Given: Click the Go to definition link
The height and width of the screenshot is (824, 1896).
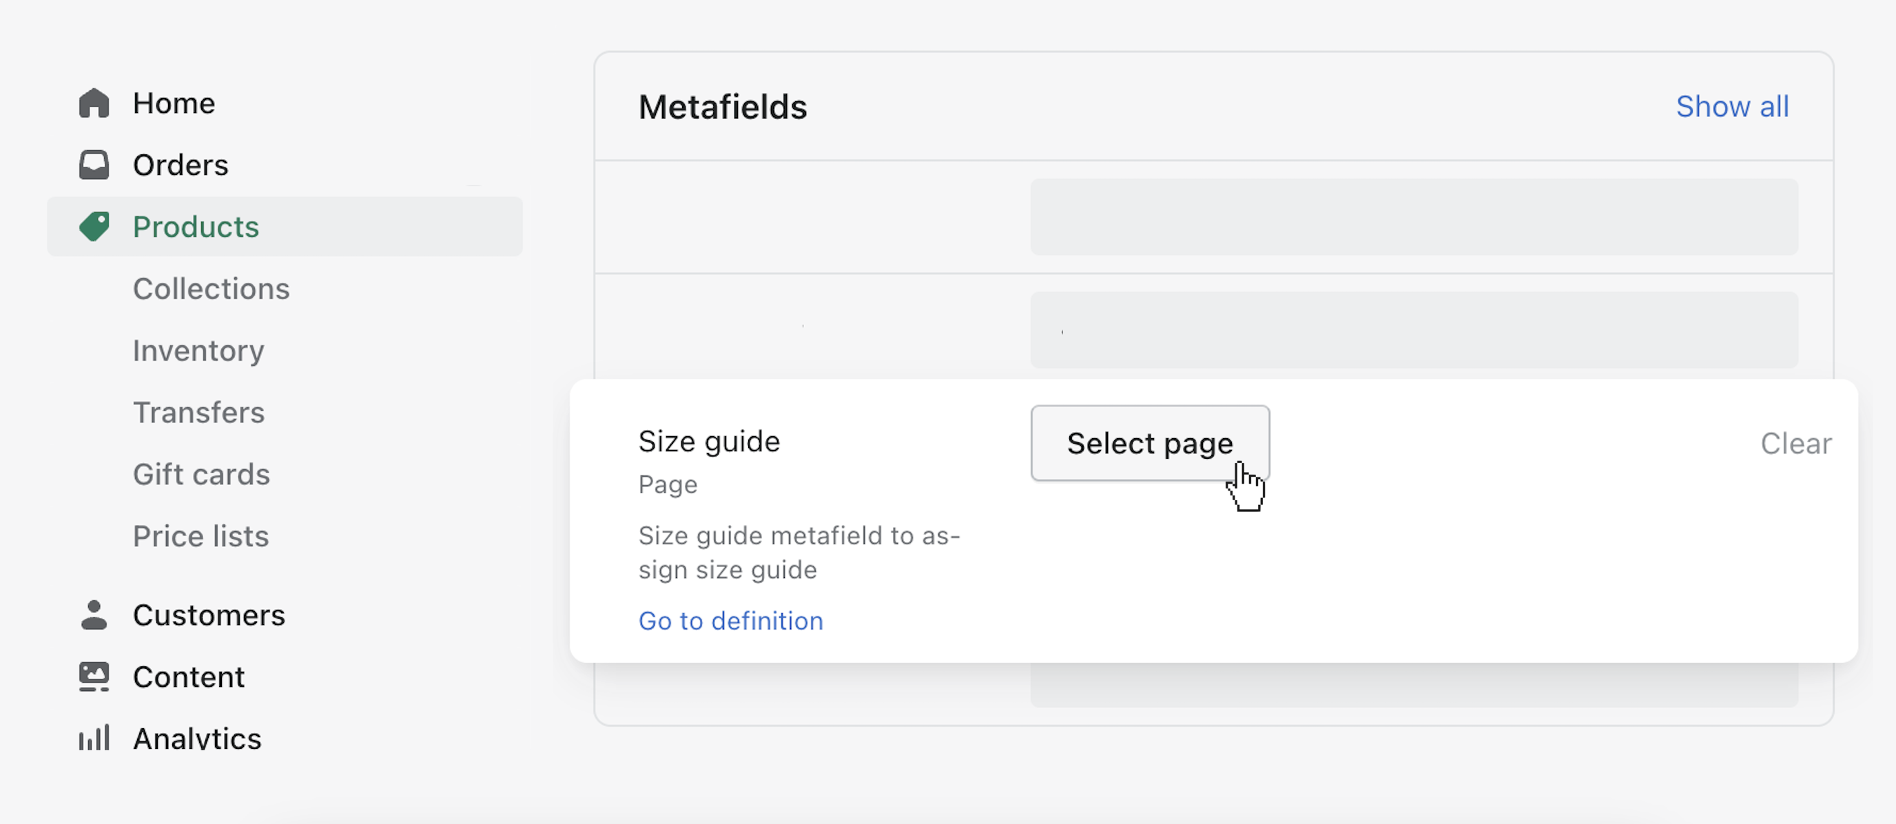Looking at the screenshot, I should (730, 619).
